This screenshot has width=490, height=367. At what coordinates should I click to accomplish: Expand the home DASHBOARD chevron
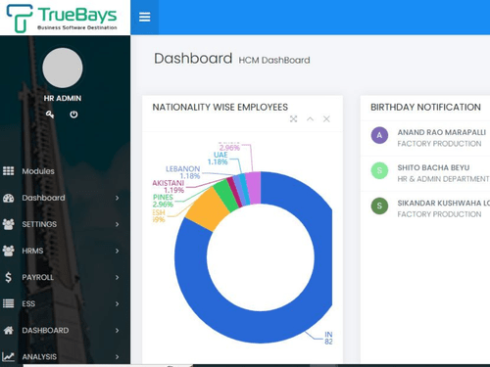pos(117,330)
